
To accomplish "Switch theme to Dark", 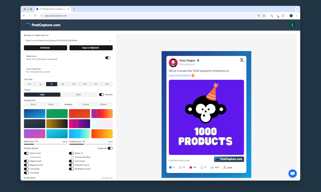I will click(x=78, y=95).
